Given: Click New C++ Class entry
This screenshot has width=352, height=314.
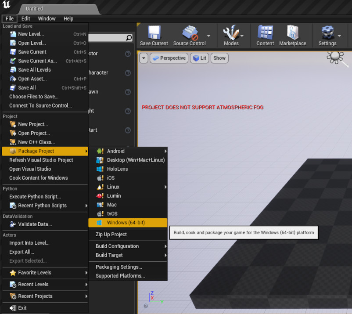Looking at the screenshot, I should point(45,142).
